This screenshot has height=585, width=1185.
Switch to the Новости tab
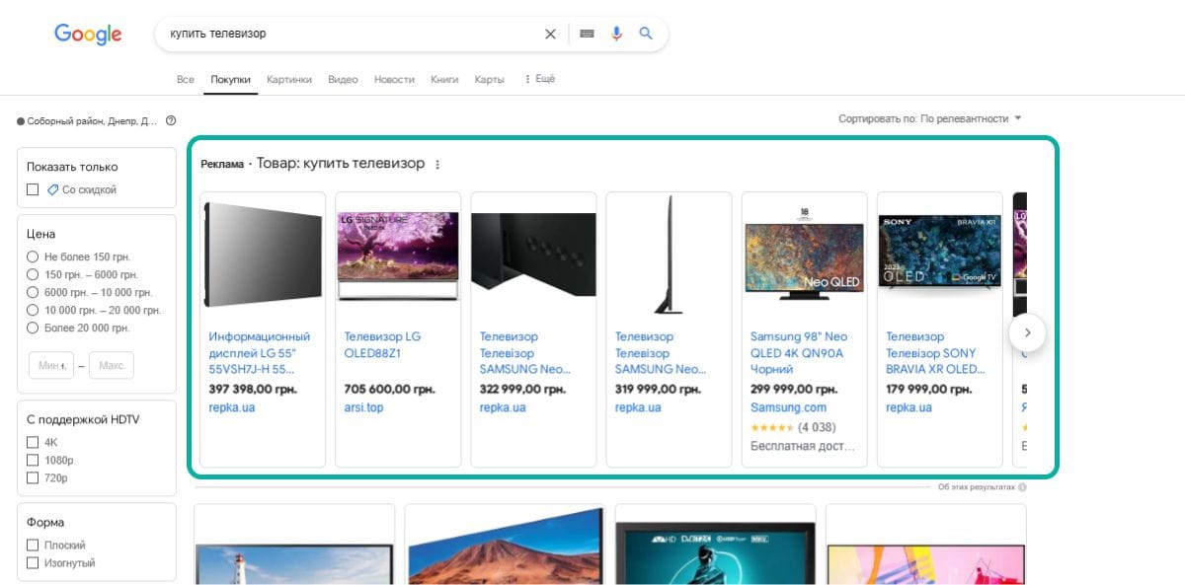[394, 79]
